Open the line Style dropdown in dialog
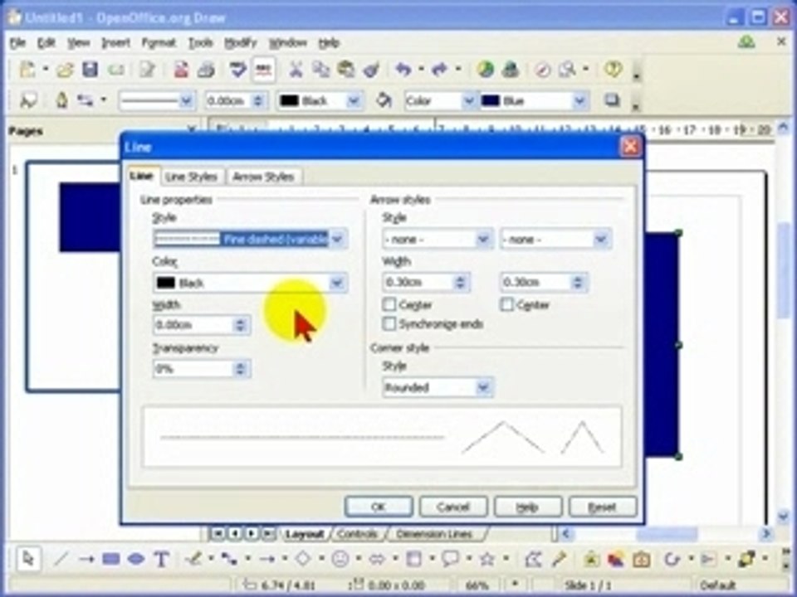Image resolution: width=797 pixels, height=597 pixels. click(338, 239)
